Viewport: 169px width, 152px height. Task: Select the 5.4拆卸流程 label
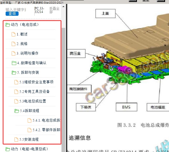click(30, 111)
